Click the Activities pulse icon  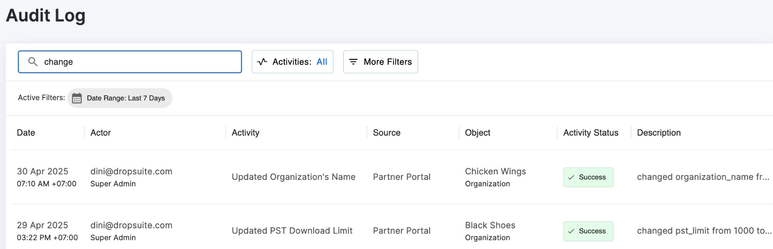click(x=262, y=62)
